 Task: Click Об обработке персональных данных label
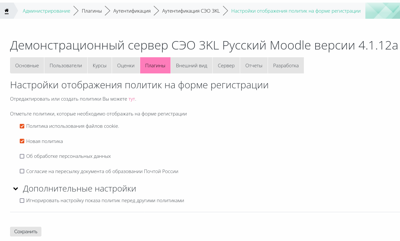pos(69,156)
